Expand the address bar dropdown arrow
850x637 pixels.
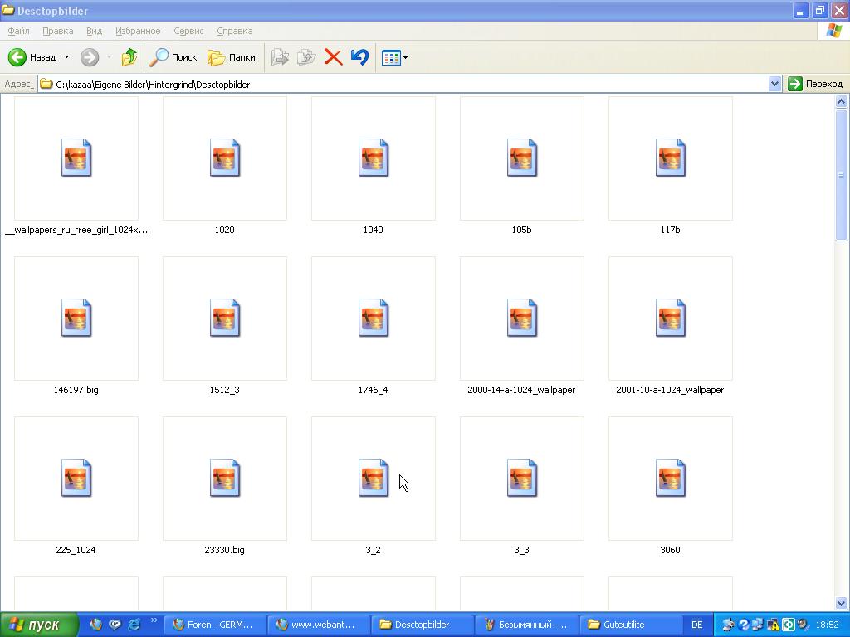774,84
